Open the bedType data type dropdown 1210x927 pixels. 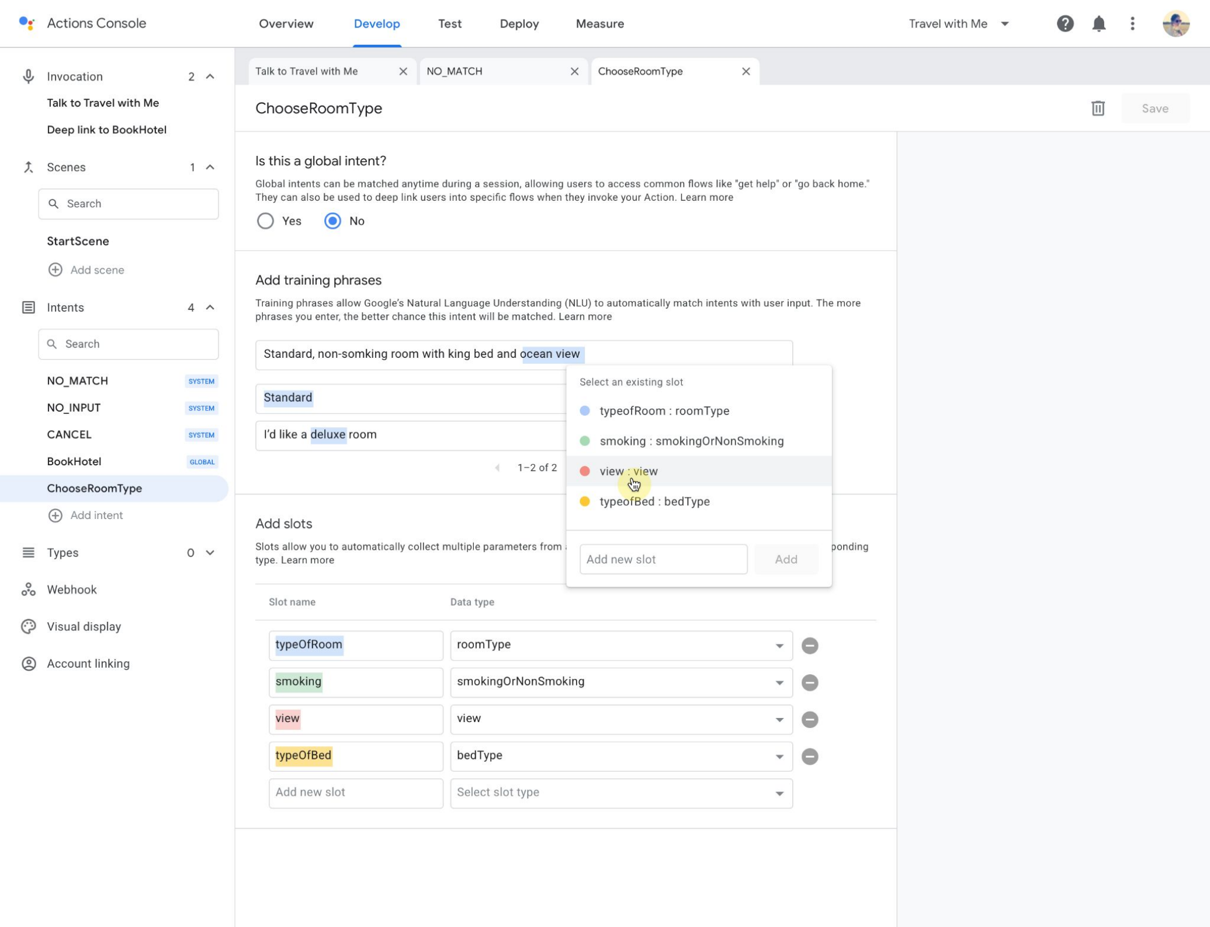coord(621,756)
